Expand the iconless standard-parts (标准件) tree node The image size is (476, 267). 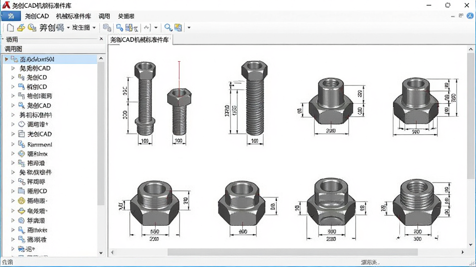click(x=13, y=115)
